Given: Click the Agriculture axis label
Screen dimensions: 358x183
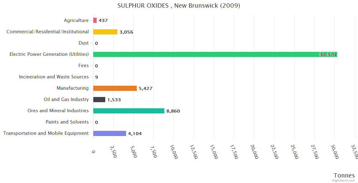Looking at the screenshot, I should pyautogui.click(x=76, y=20).
